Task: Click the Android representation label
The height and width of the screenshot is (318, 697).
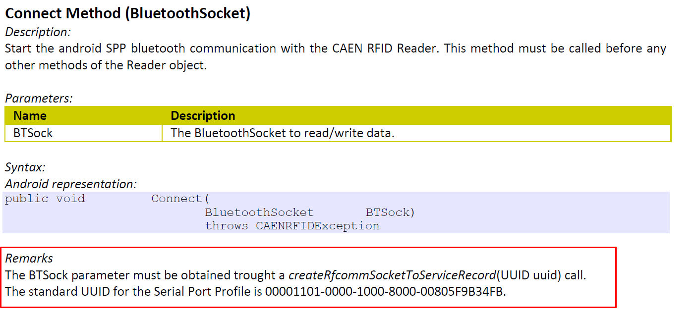Action: coord(71,184)
